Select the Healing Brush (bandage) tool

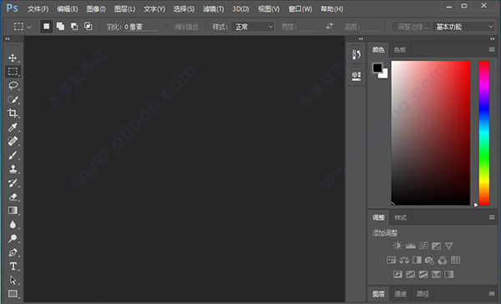[13, 141]
